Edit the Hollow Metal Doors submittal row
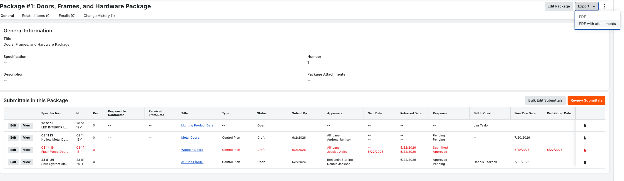This screenshot has height=181, width=624. (13, 138)
